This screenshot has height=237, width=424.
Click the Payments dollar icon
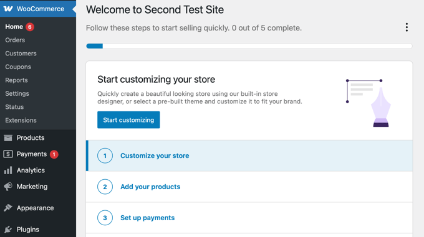(8, 154)
